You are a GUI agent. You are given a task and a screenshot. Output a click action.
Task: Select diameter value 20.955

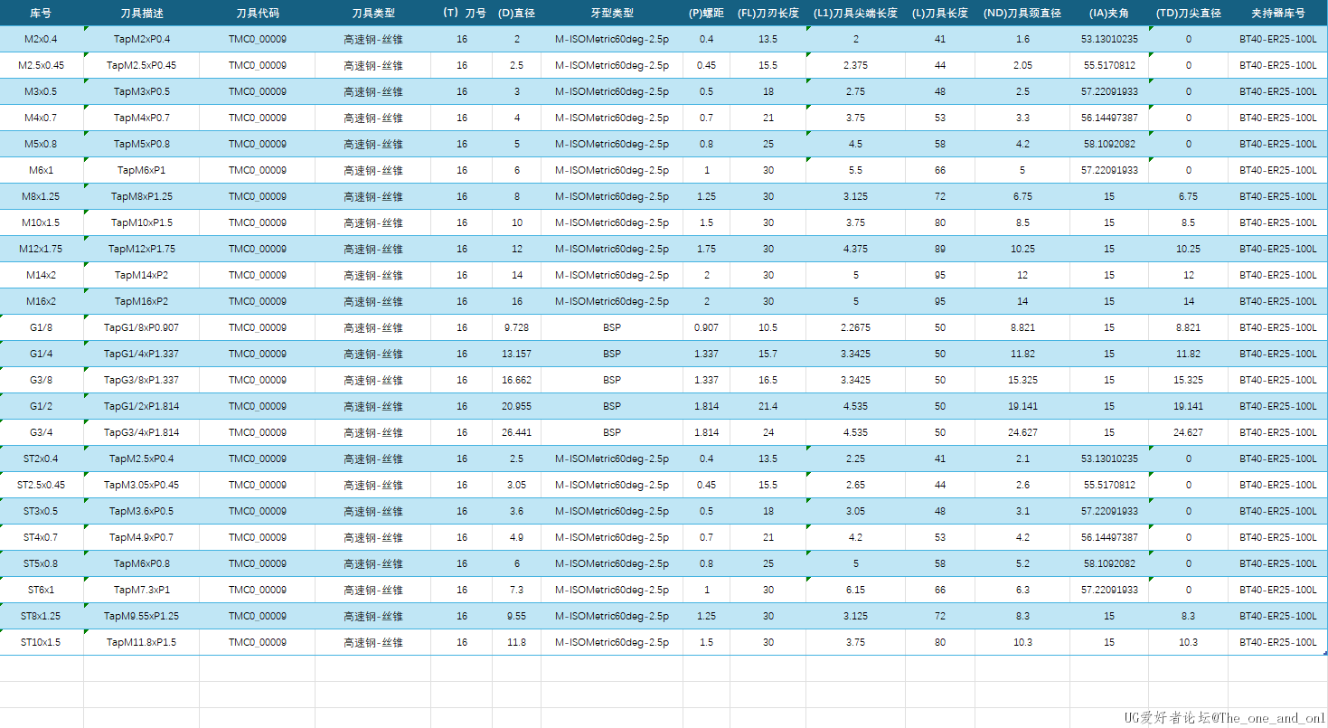516,406
